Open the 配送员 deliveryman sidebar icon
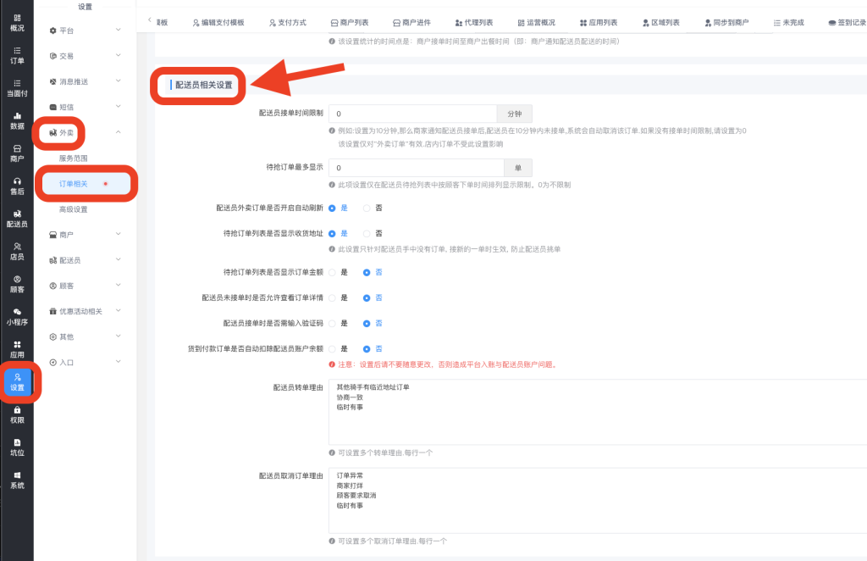The width and height of the screenshot is (867, 561). pos(17,219)
